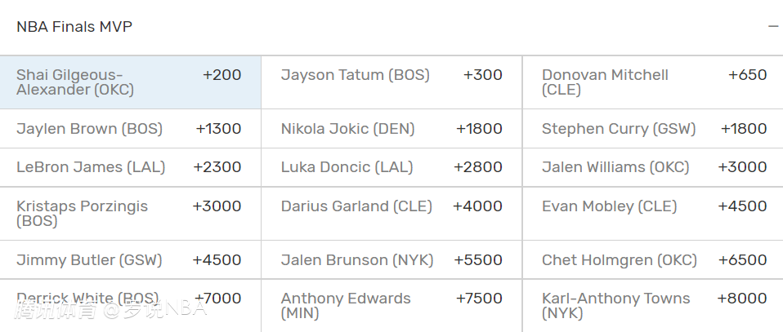This screenshot has height=332, width=783.
Task: Select Shai Gilgeous-Alexander +200 odds
Action: (x=130, y=82)
